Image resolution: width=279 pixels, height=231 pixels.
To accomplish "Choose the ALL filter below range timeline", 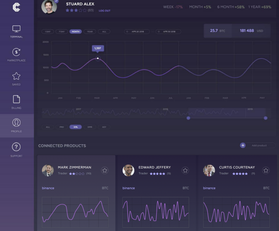I will click(48, 127).
